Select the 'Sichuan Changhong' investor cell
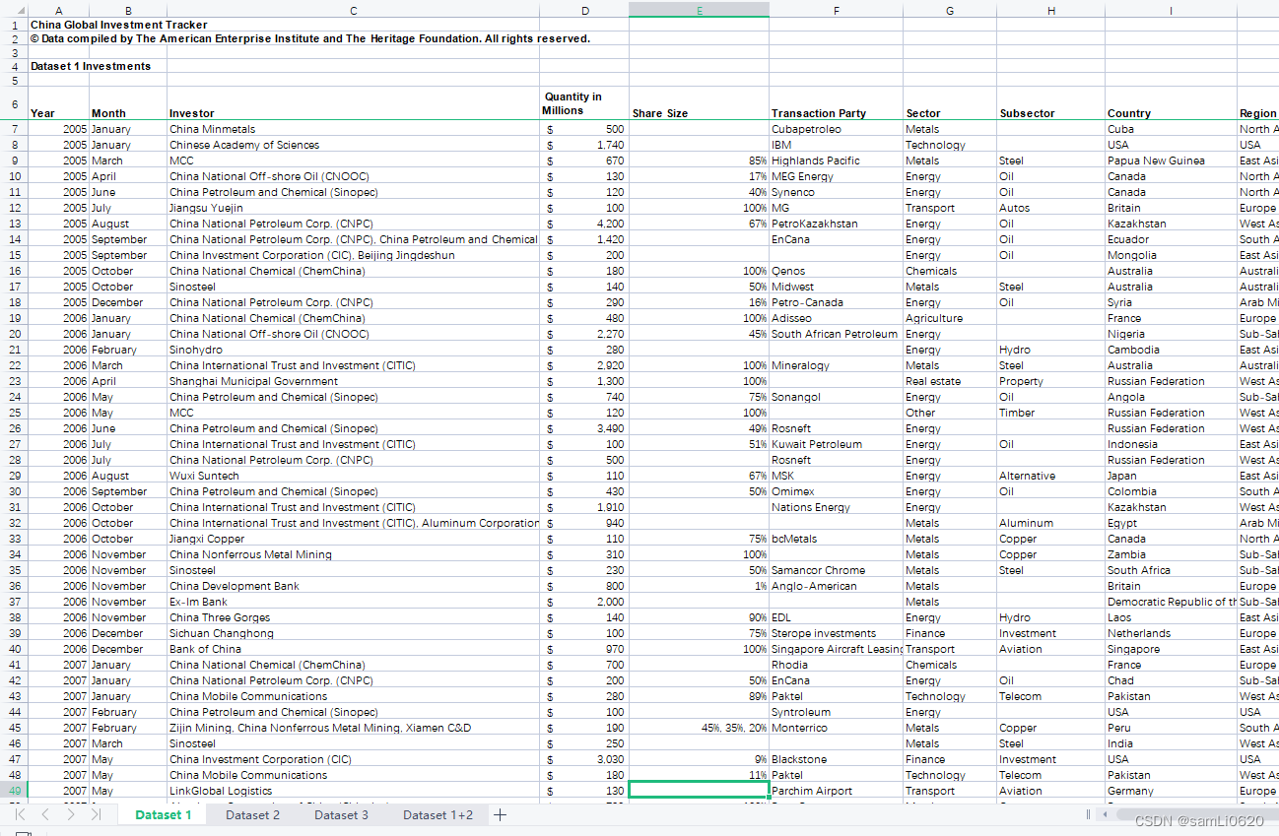 [353, 633]
